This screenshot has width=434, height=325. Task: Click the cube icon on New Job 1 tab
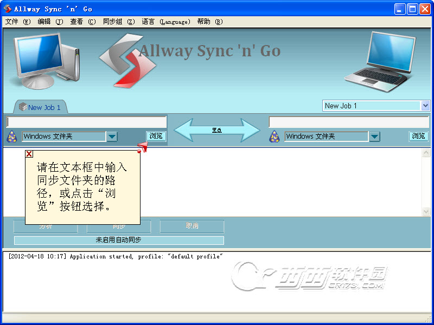point(23,107)
